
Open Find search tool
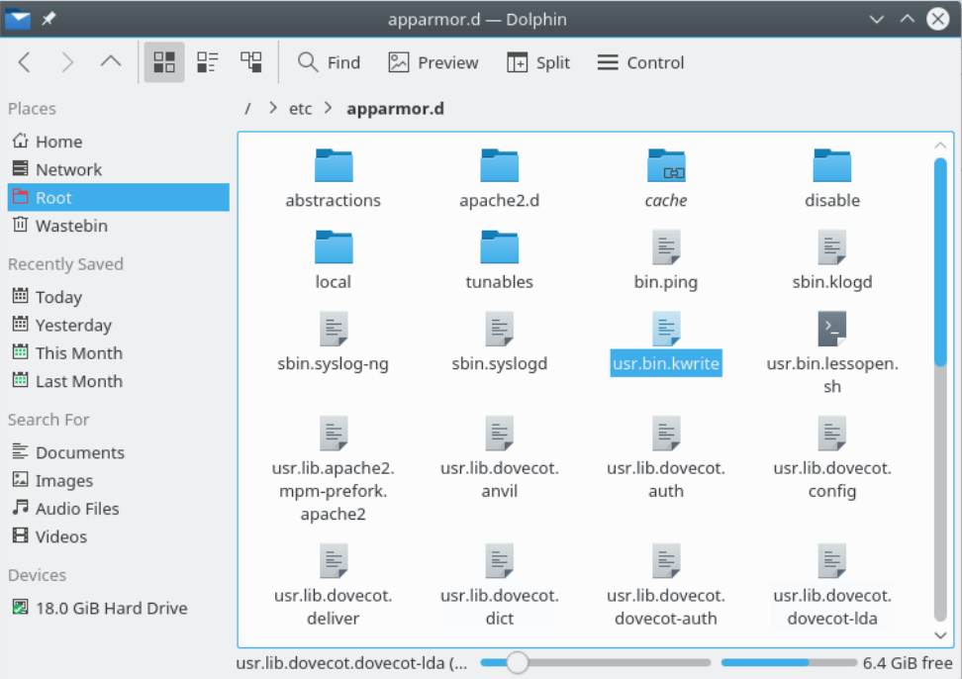pos(329,62)
